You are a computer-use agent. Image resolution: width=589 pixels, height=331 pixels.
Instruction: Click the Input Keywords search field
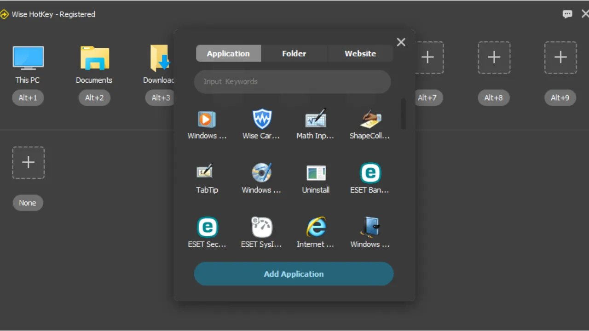[x=292, y=82]
